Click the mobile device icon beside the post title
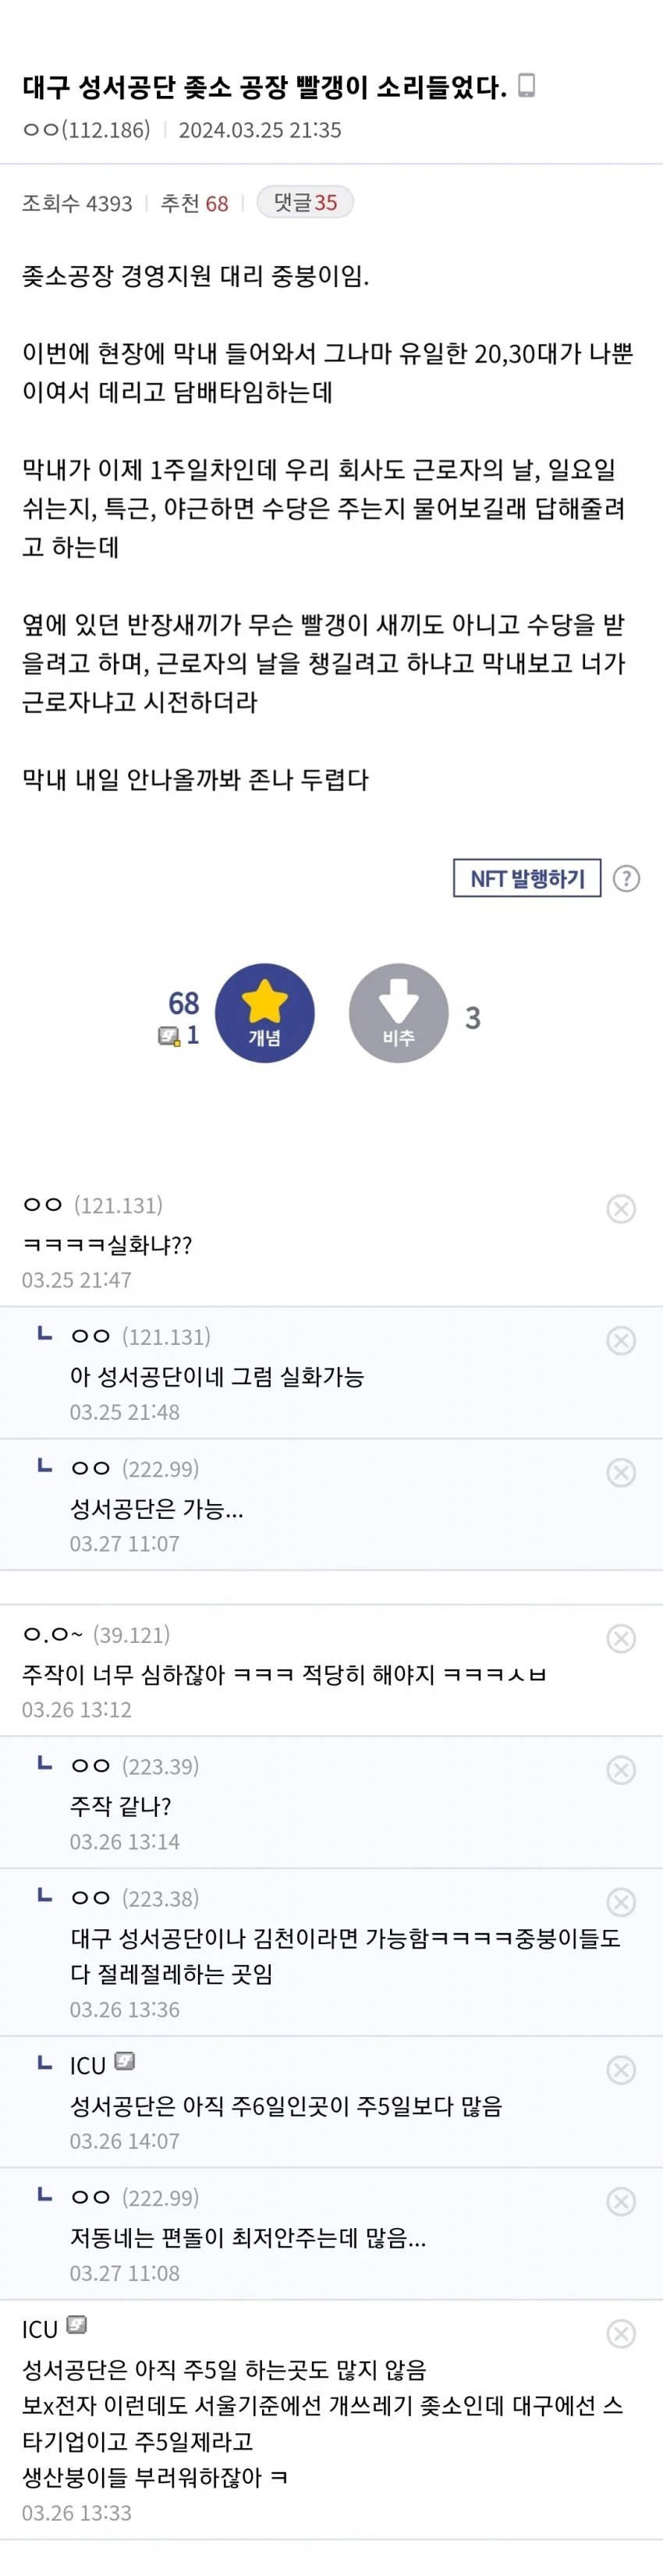The image size is (663, 2576). 526,86
